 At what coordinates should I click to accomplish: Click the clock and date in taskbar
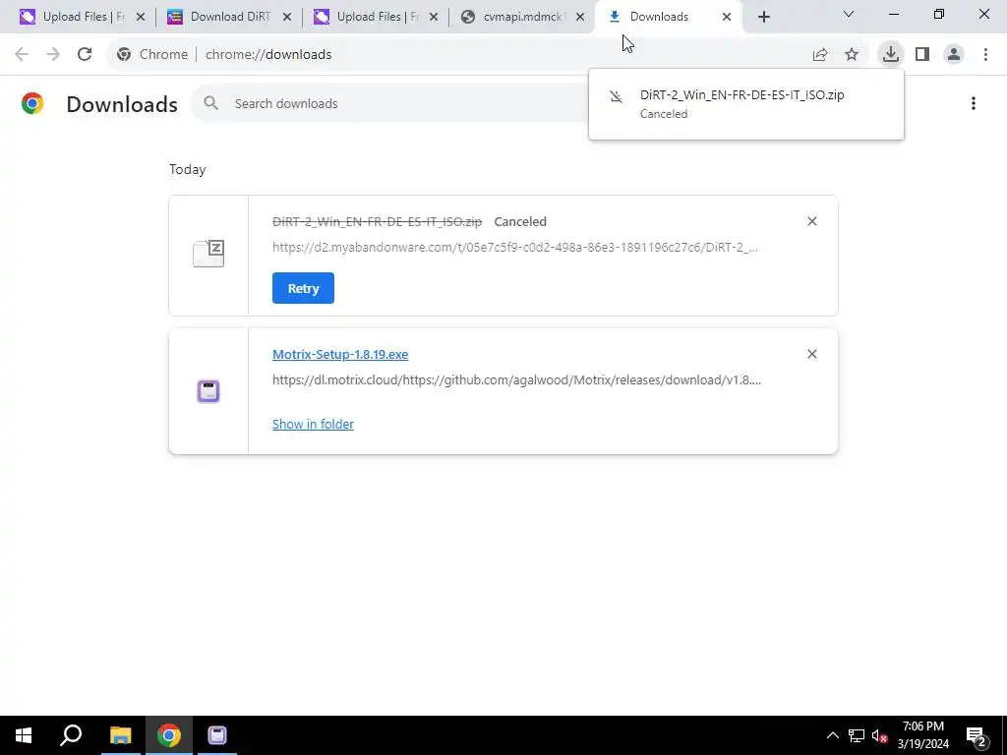coord(922,735)
